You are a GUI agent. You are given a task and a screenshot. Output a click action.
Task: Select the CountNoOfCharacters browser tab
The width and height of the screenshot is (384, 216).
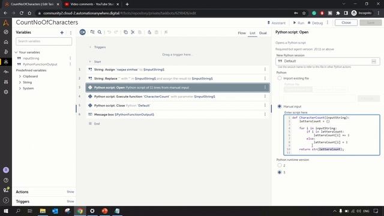(32, 4)
